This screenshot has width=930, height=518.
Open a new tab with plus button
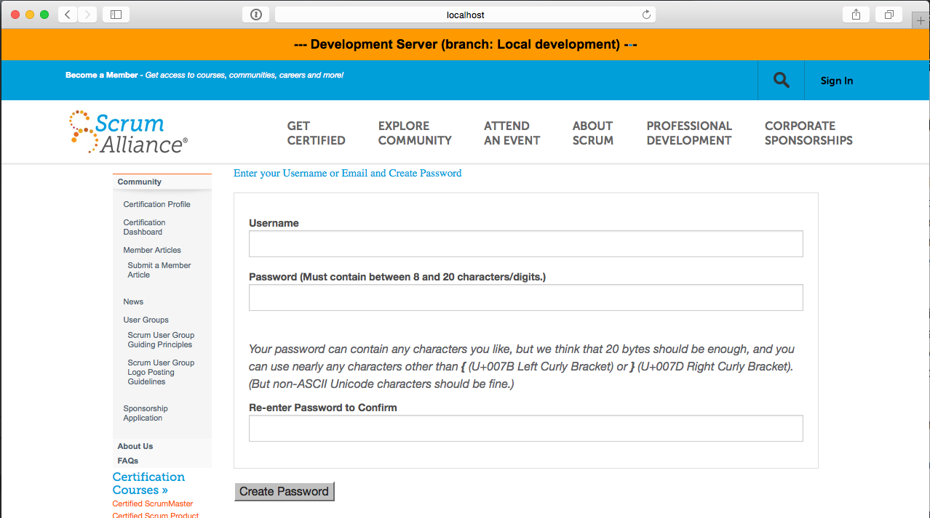pos(921,20)
